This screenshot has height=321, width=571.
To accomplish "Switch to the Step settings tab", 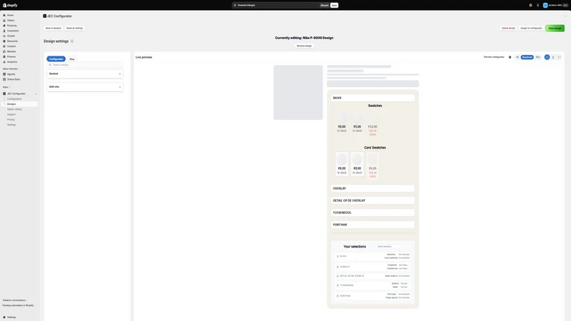I will coord(72,59).
